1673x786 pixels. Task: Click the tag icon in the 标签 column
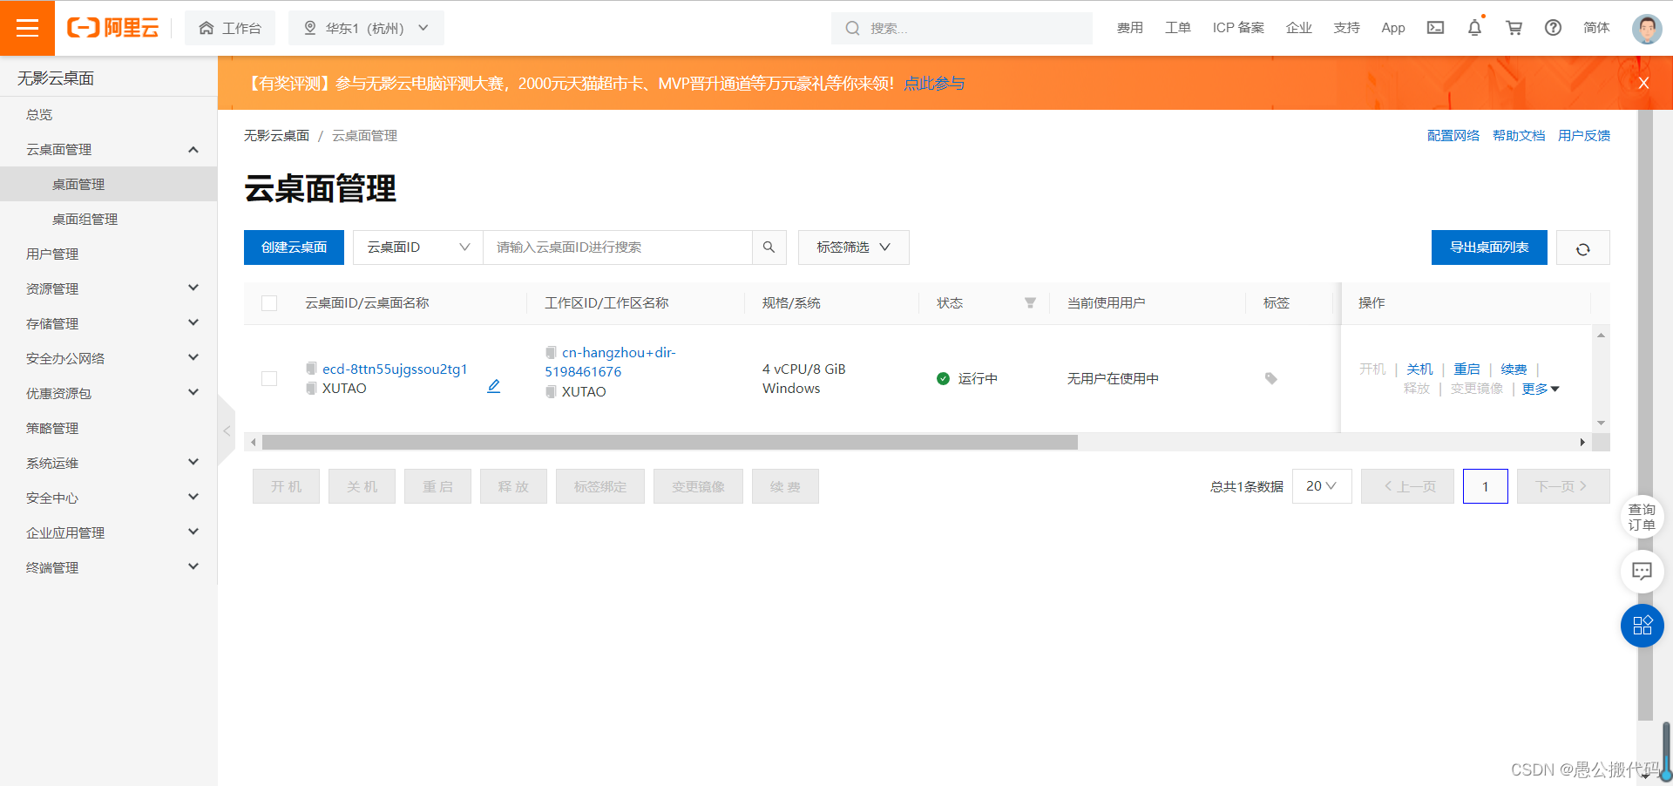[x=1270, y=378]
